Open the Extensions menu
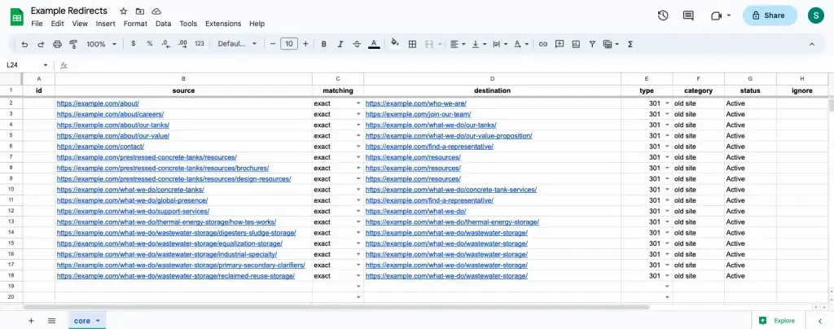Screen dimensions: 834x329 click(x=222, y=24)
